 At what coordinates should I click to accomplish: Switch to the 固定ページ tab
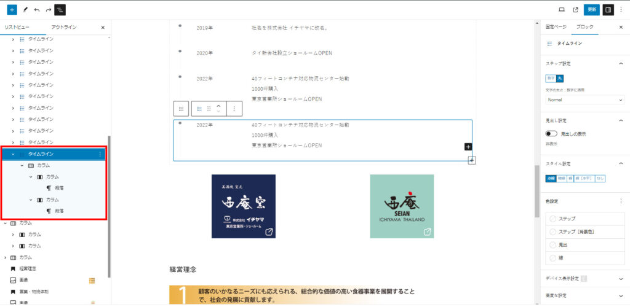556,28
